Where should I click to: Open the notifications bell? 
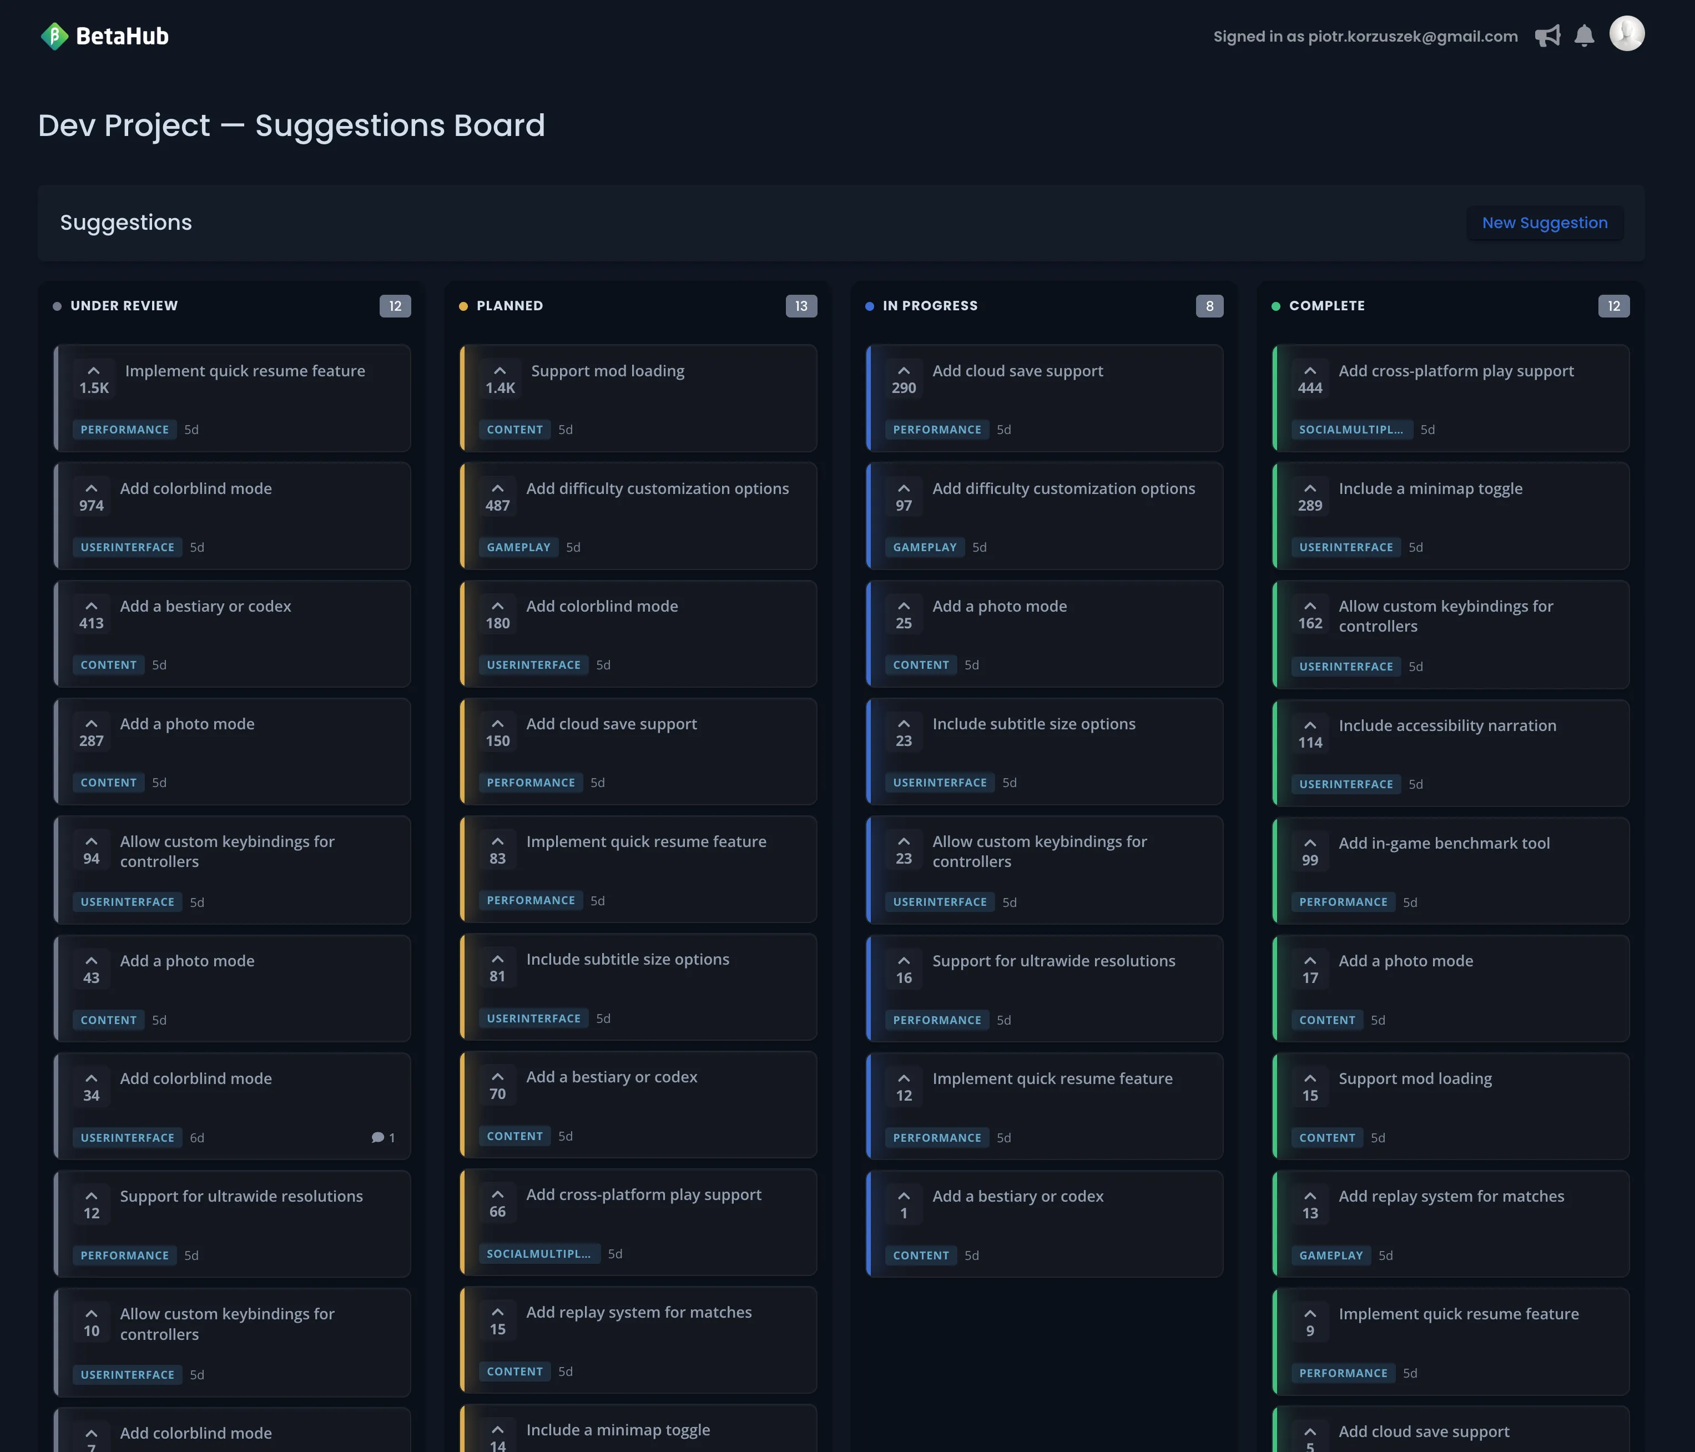(1584, 36)
